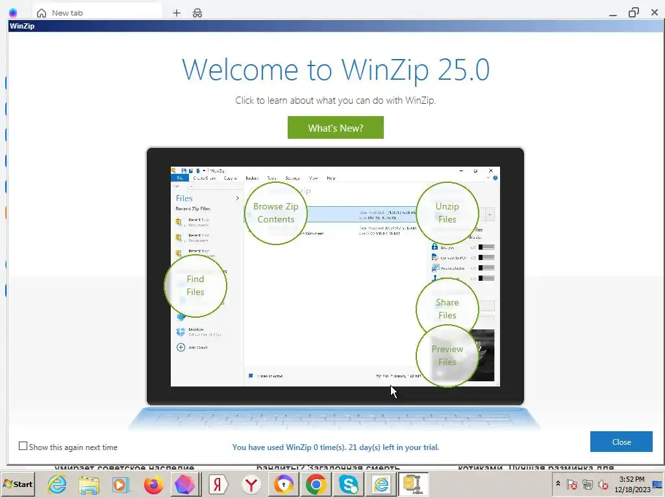The width and height of the screenshot is (665, 498).
Task: Open a new browser tab with plus
Action: click(x=177, y=13)
